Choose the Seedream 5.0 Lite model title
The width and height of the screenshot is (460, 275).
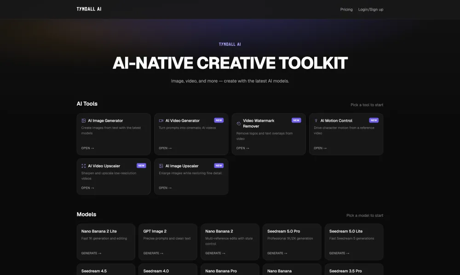coord(346,231)
